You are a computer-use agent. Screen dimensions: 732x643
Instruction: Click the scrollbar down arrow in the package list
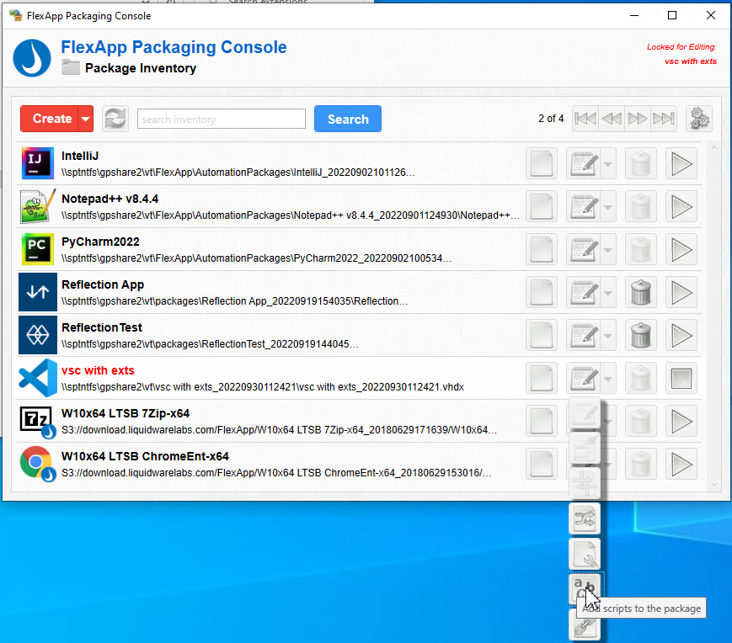(x=713, y=485)
